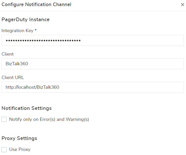The width and height of the screenshot is (186, 155).
Task: Enable Notify only on Error(s) and Warning(s) checkbox
Action: coord(4,119)
